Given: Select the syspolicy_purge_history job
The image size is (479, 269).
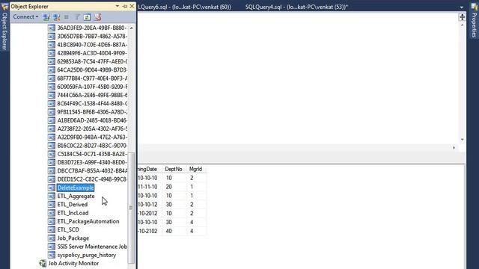Looking at the screenshot, I should point(87,255).
